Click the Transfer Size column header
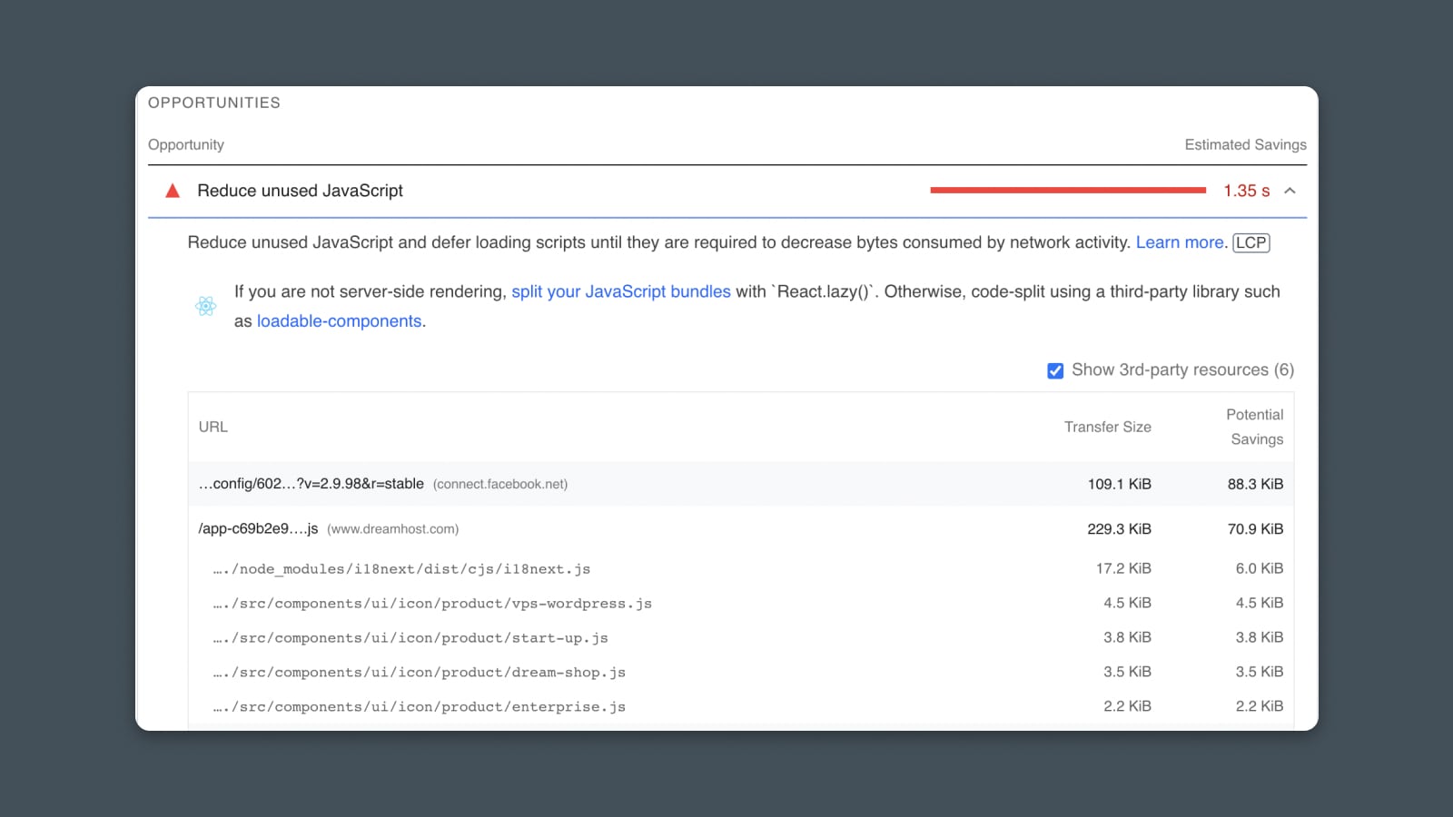The image size is (1453, 817). (x=1107, y=427)
